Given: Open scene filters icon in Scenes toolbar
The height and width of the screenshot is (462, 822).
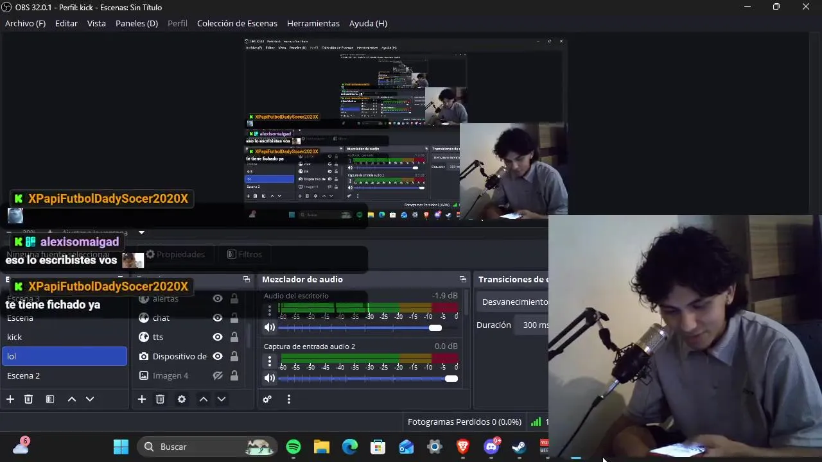Looking at the screenshot, I should (x=50, y=399).
